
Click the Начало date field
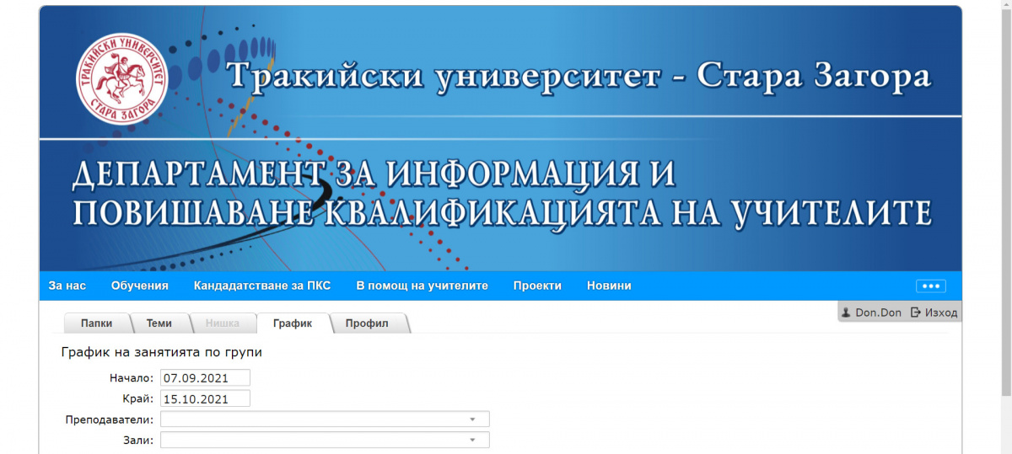click(x=206, y=378)
